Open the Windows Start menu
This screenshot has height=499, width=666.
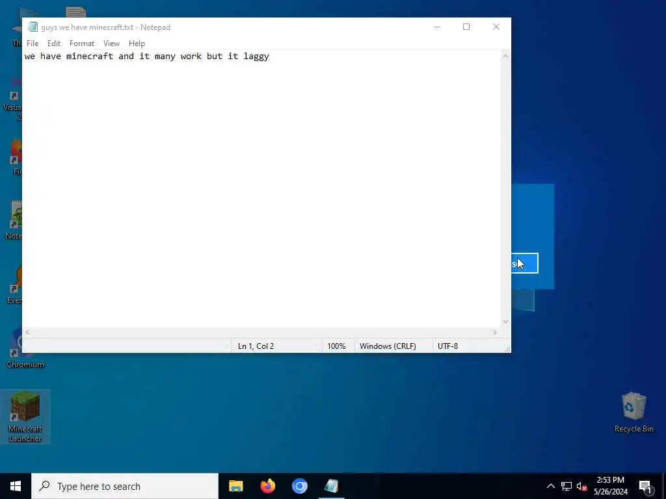(x=16, y=486)
